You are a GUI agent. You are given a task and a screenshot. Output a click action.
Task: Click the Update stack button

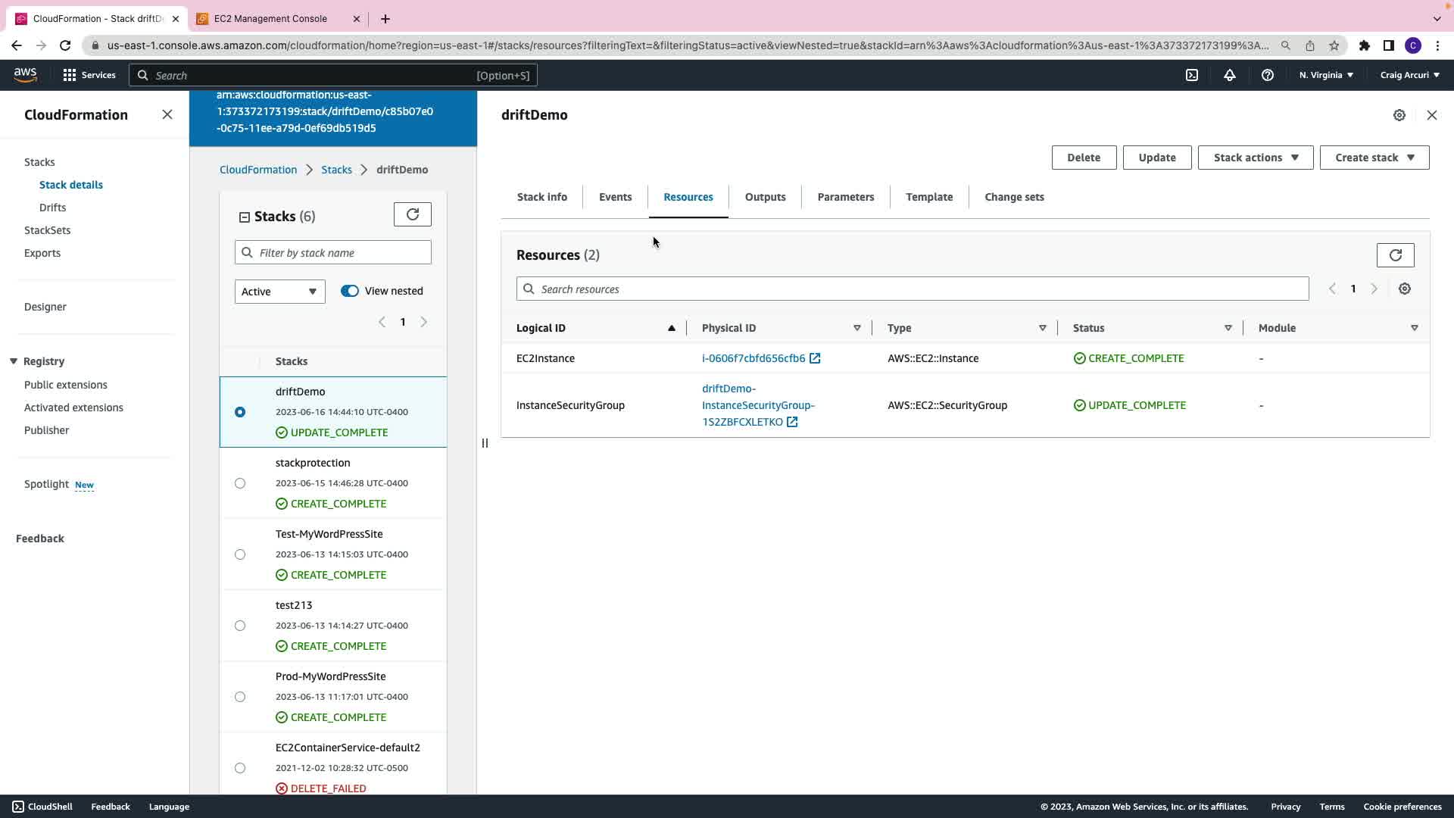[1156, 158]
